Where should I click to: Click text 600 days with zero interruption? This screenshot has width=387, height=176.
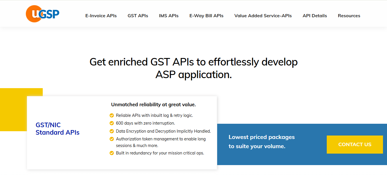click(x=145, y=123)
